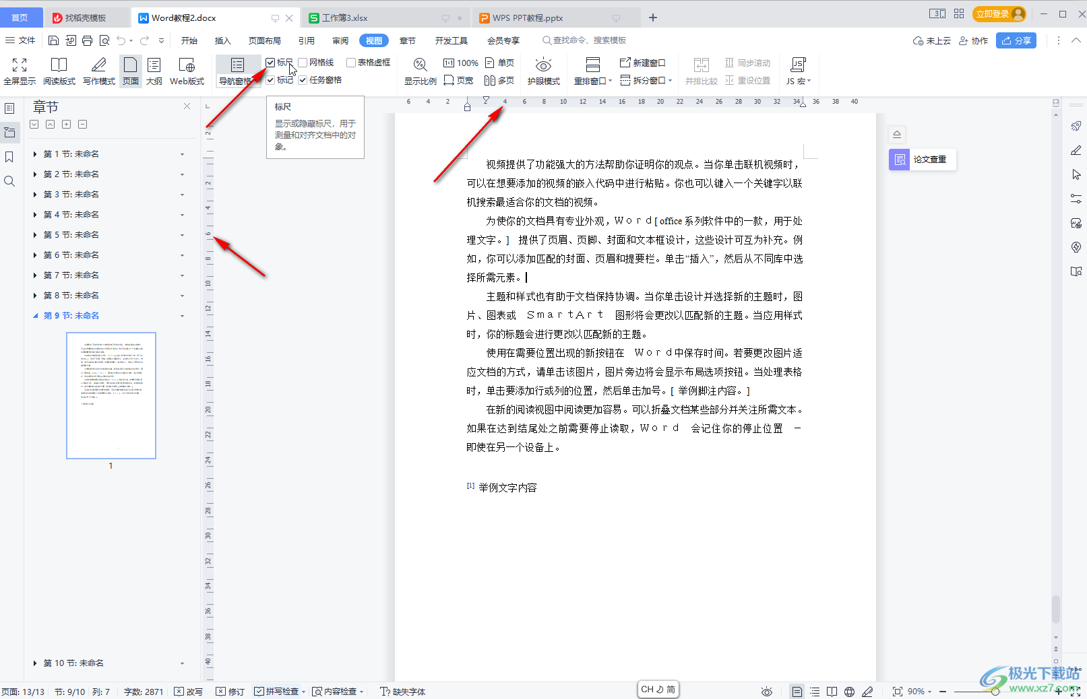
Task: Open the Page Layout ribbon tab
Action: point(265,40)
